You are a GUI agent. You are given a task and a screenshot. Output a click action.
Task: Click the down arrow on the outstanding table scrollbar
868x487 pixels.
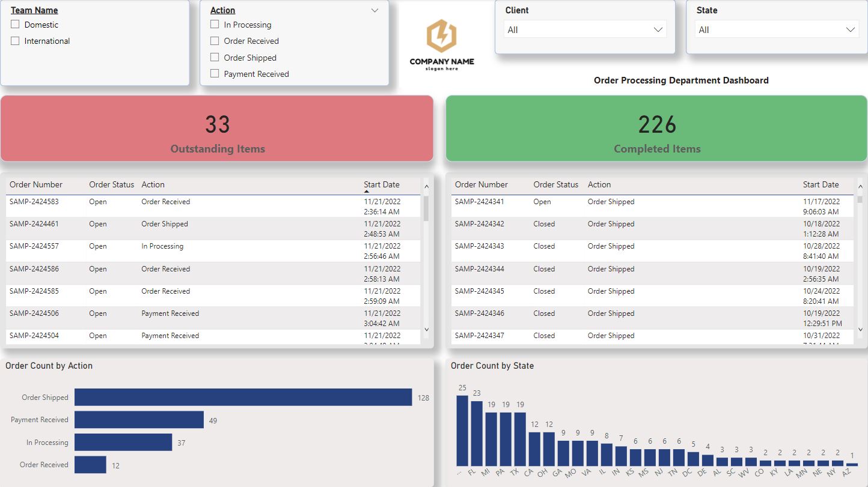click(427, 330)
